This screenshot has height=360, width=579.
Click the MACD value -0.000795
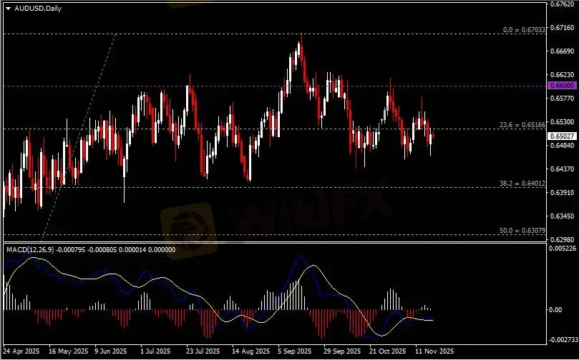pos(71,249)
